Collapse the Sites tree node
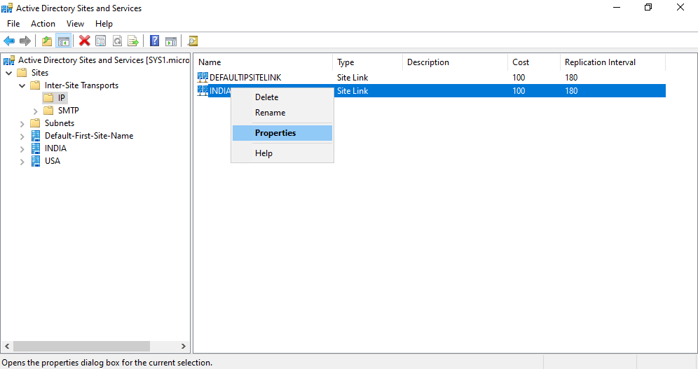Screen dimensions: 698x369 9,73
